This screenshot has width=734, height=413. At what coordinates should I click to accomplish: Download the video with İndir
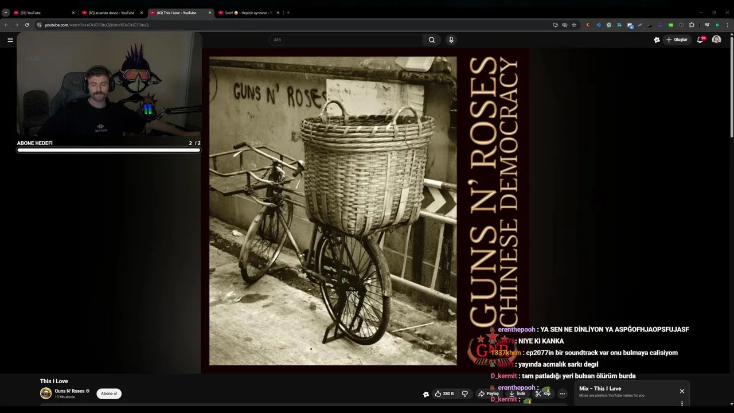click(x=517, y=393)
